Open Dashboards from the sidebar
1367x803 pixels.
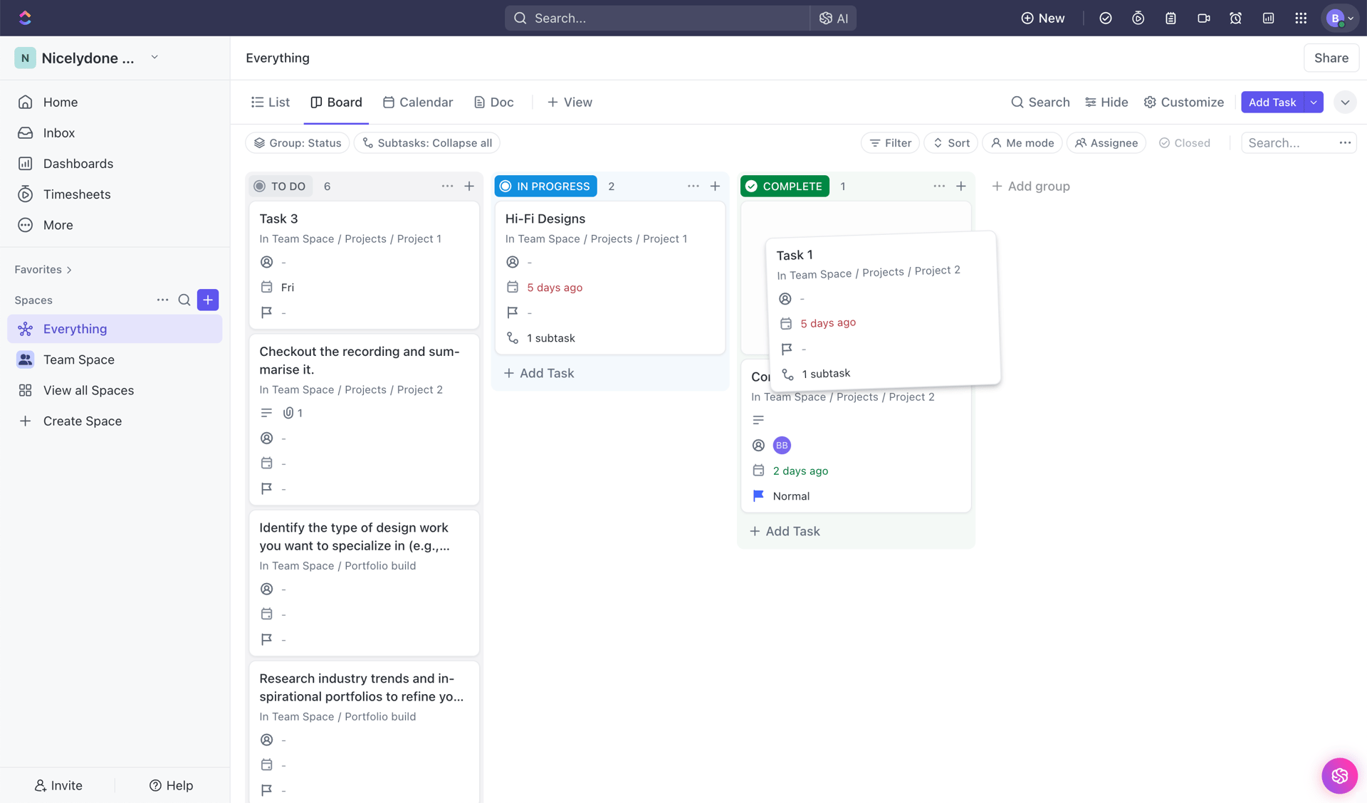[x=78, y=163]
